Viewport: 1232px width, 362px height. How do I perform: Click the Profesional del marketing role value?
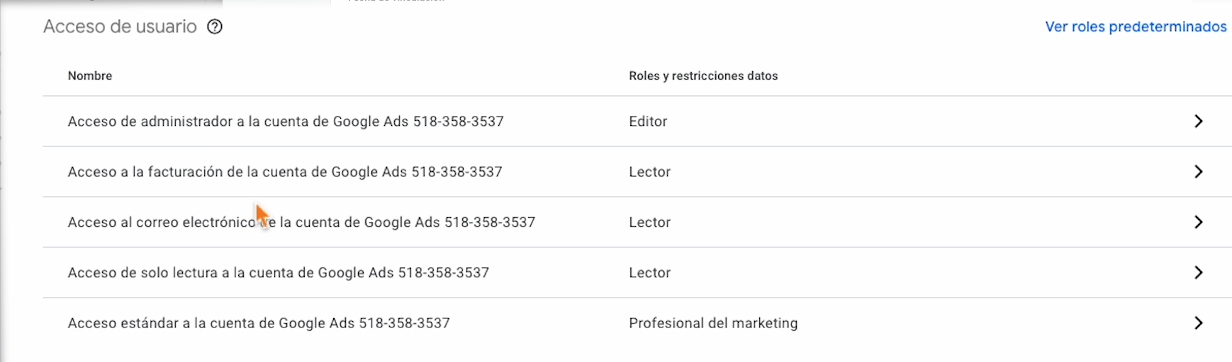pyautogui.click(x=713, y=323)
